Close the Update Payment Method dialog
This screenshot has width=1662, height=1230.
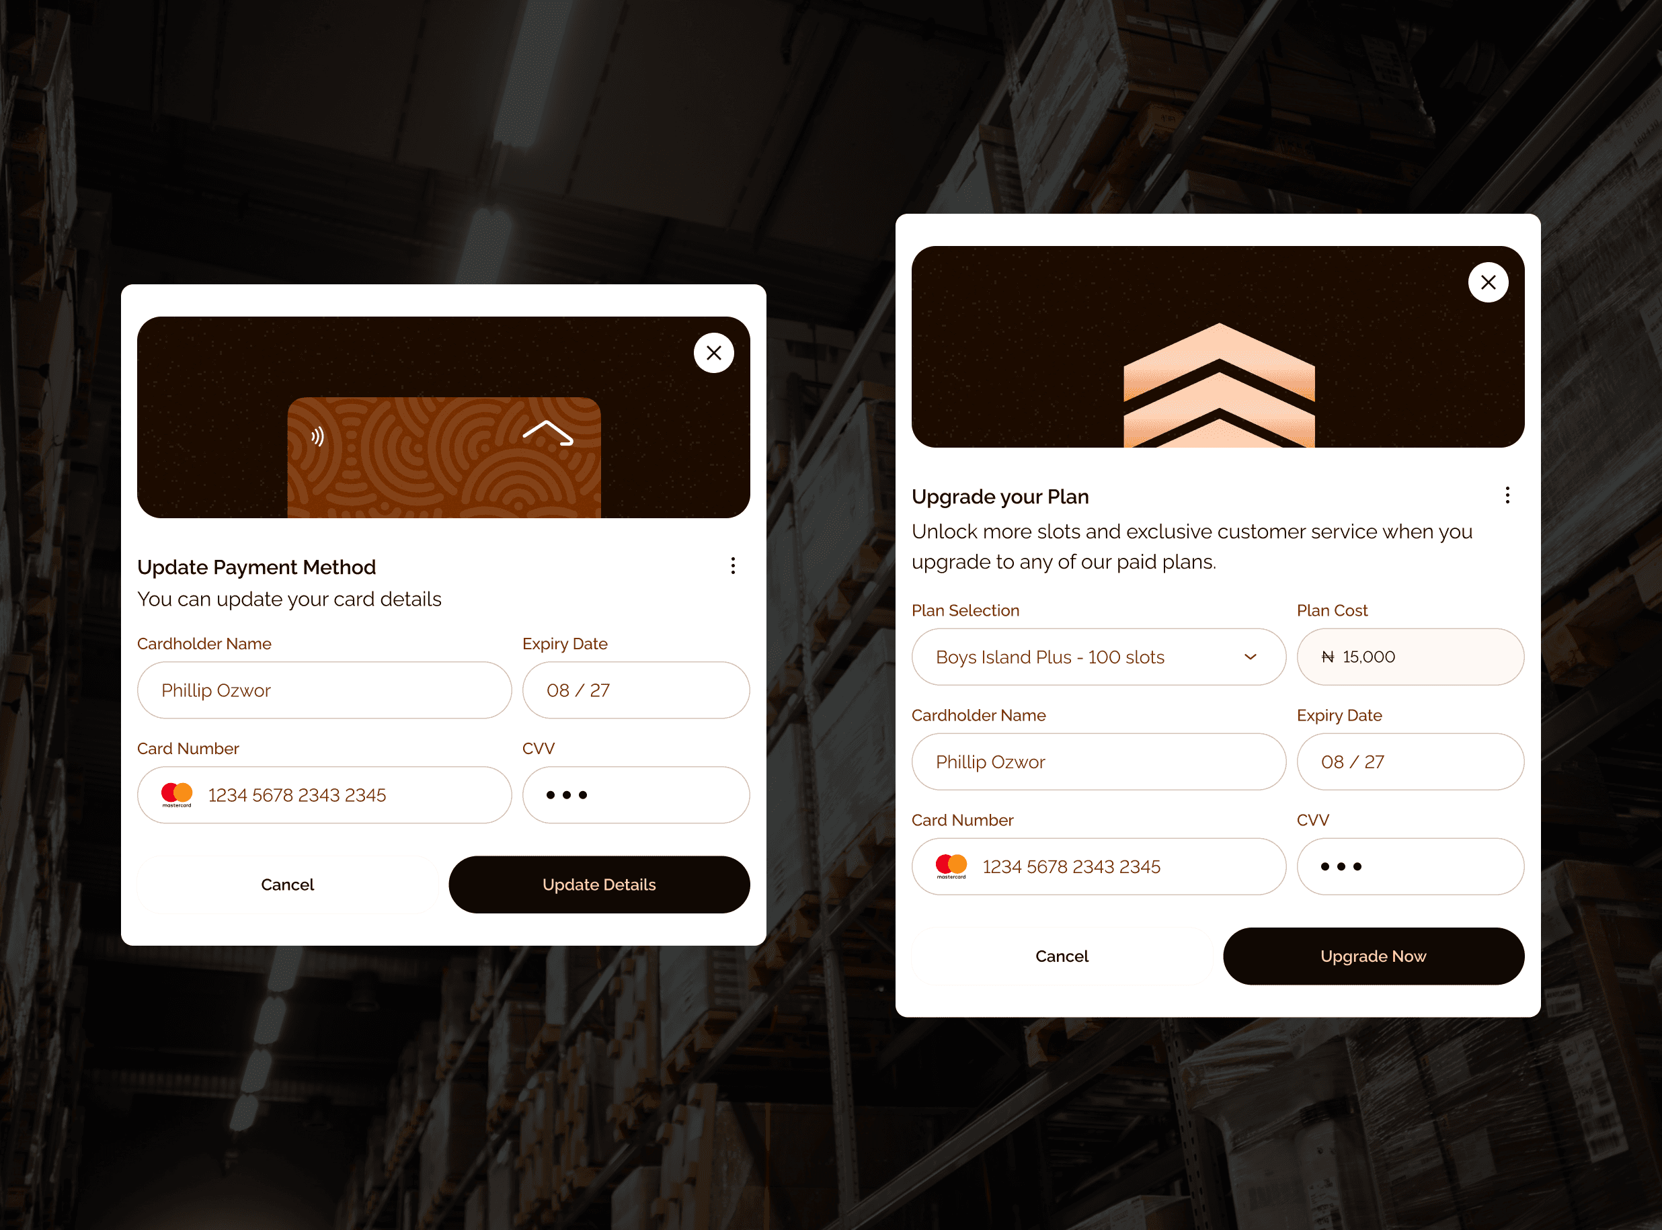[x=713, y=353]
